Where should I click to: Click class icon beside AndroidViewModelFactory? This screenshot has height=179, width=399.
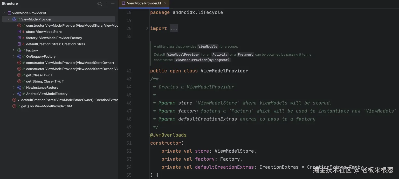(19, 94)
